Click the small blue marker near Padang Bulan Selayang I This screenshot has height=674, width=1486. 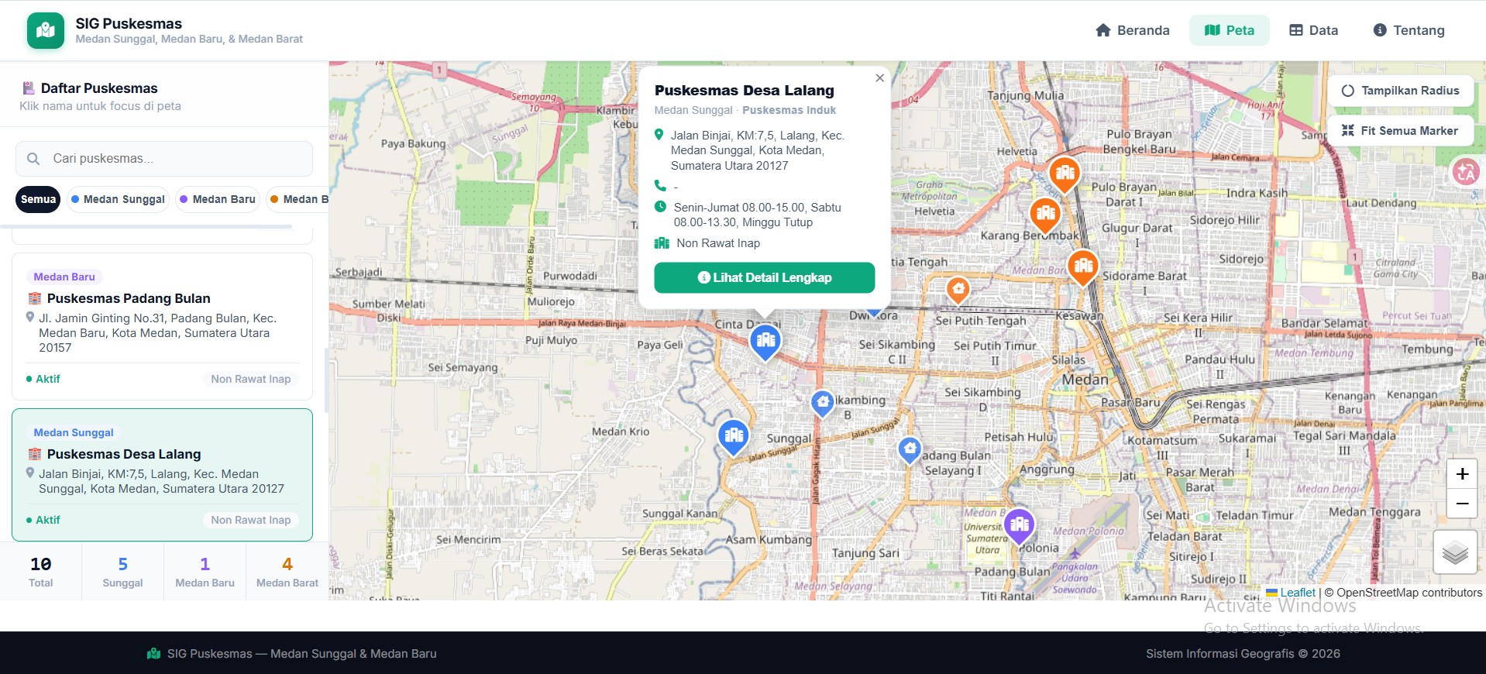910,449
